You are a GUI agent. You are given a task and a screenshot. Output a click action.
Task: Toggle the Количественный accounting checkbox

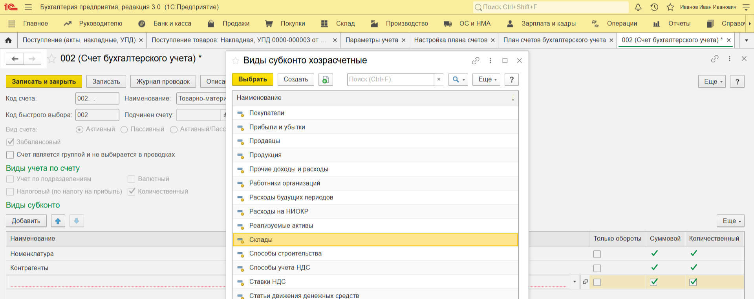132,191
